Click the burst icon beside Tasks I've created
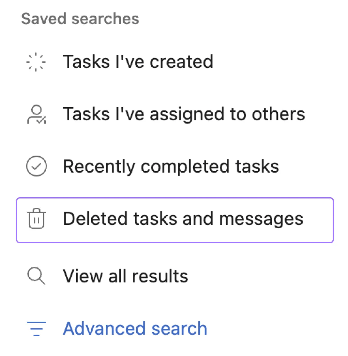 coord(36,61)
